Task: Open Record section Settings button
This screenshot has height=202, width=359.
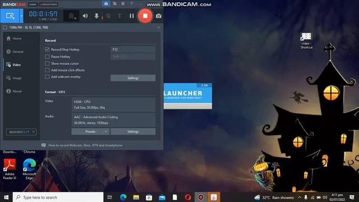Action: (x=133, y=78)
